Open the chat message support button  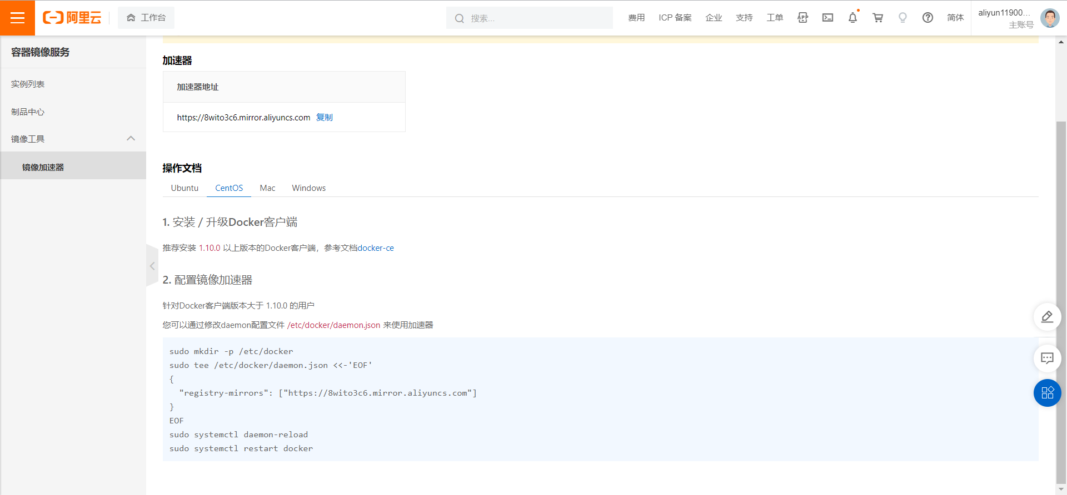(1047, 358)
